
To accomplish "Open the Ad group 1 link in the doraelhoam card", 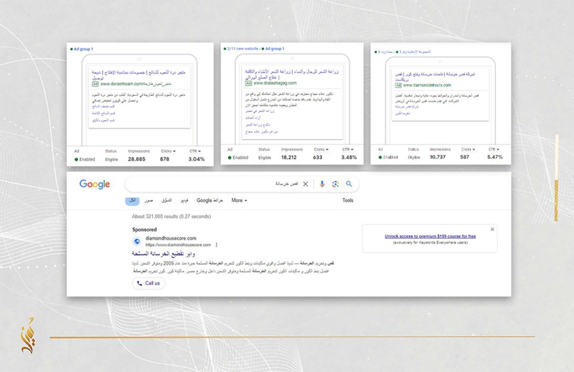I will point(83,49).
